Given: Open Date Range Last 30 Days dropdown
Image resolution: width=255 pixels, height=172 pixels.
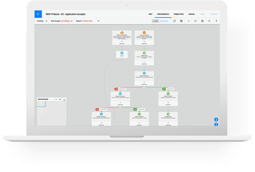Looking at the screenshot, I should click(61, 21).
